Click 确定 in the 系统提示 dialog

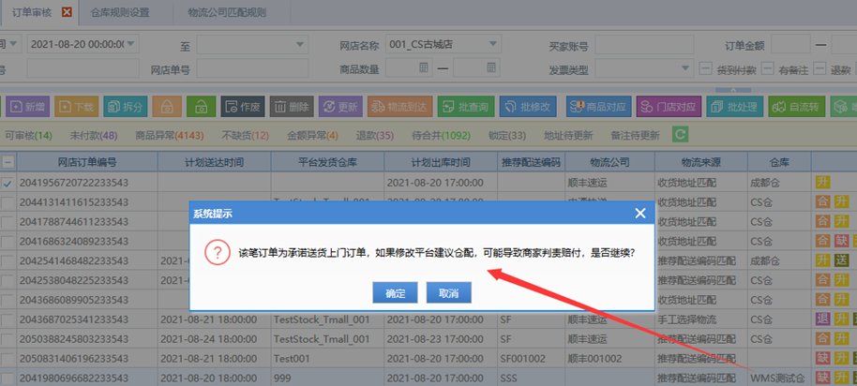coord(395,292)
